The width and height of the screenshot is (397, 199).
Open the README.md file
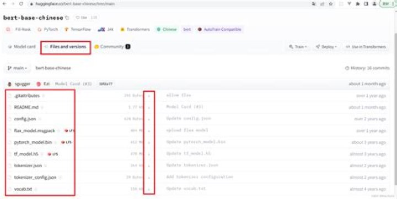pyautogui.click(x=26, y=107)
